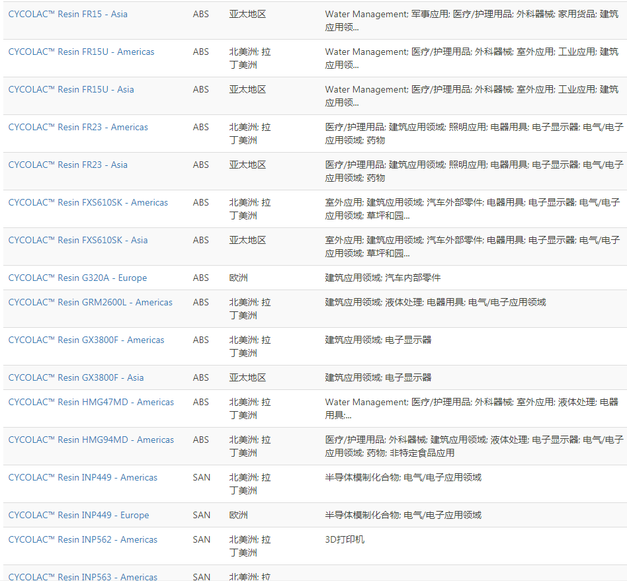Open CYCOLAC Resin FR15U - Asia link
Image resolution: width=627 pixels, height=581 pixels.
pos(71,89)
